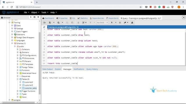The image size is (186, 104).
Task: Select Foreign Data Wrappers node
Action: [25, 38]
